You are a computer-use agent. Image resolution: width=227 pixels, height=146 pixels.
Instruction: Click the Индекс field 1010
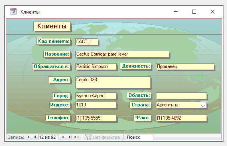tap(96, 105)
